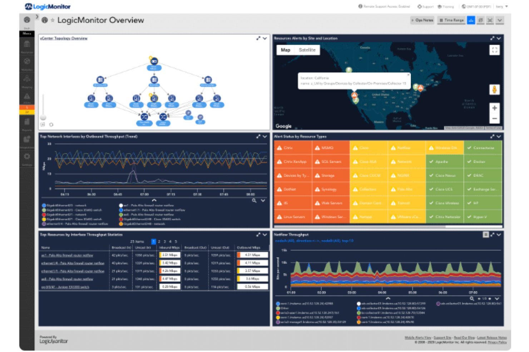Open the Palo Alto warning tile

[407, 189]
